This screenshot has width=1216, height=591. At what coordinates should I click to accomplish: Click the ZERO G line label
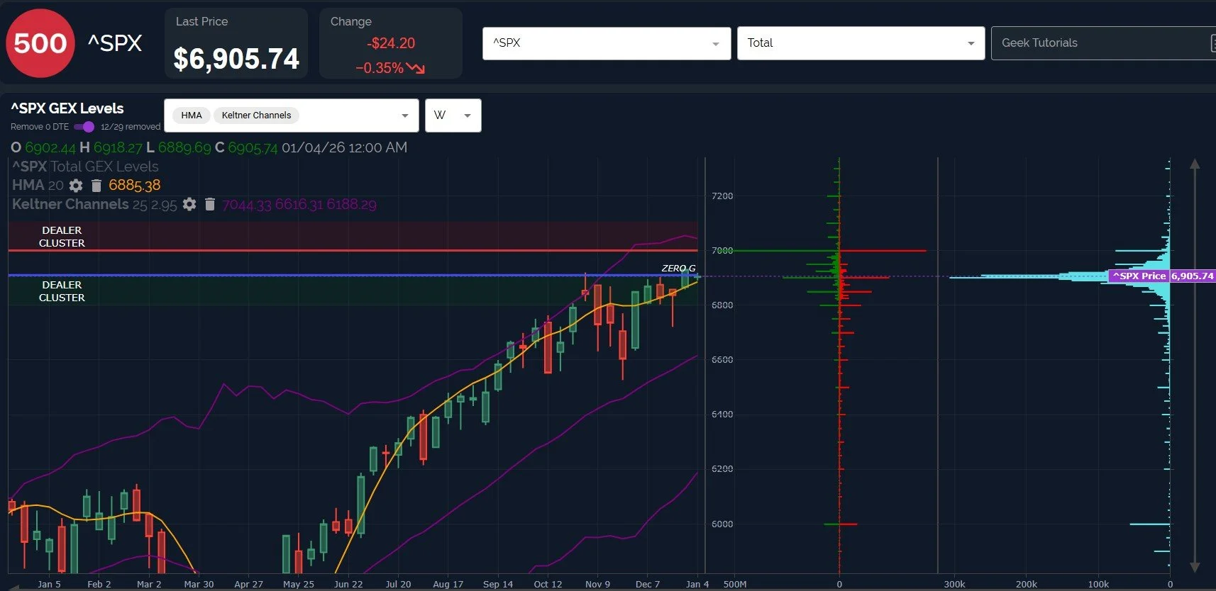point(678,268)
